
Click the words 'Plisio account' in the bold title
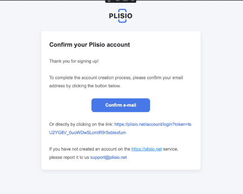(110, 44)
